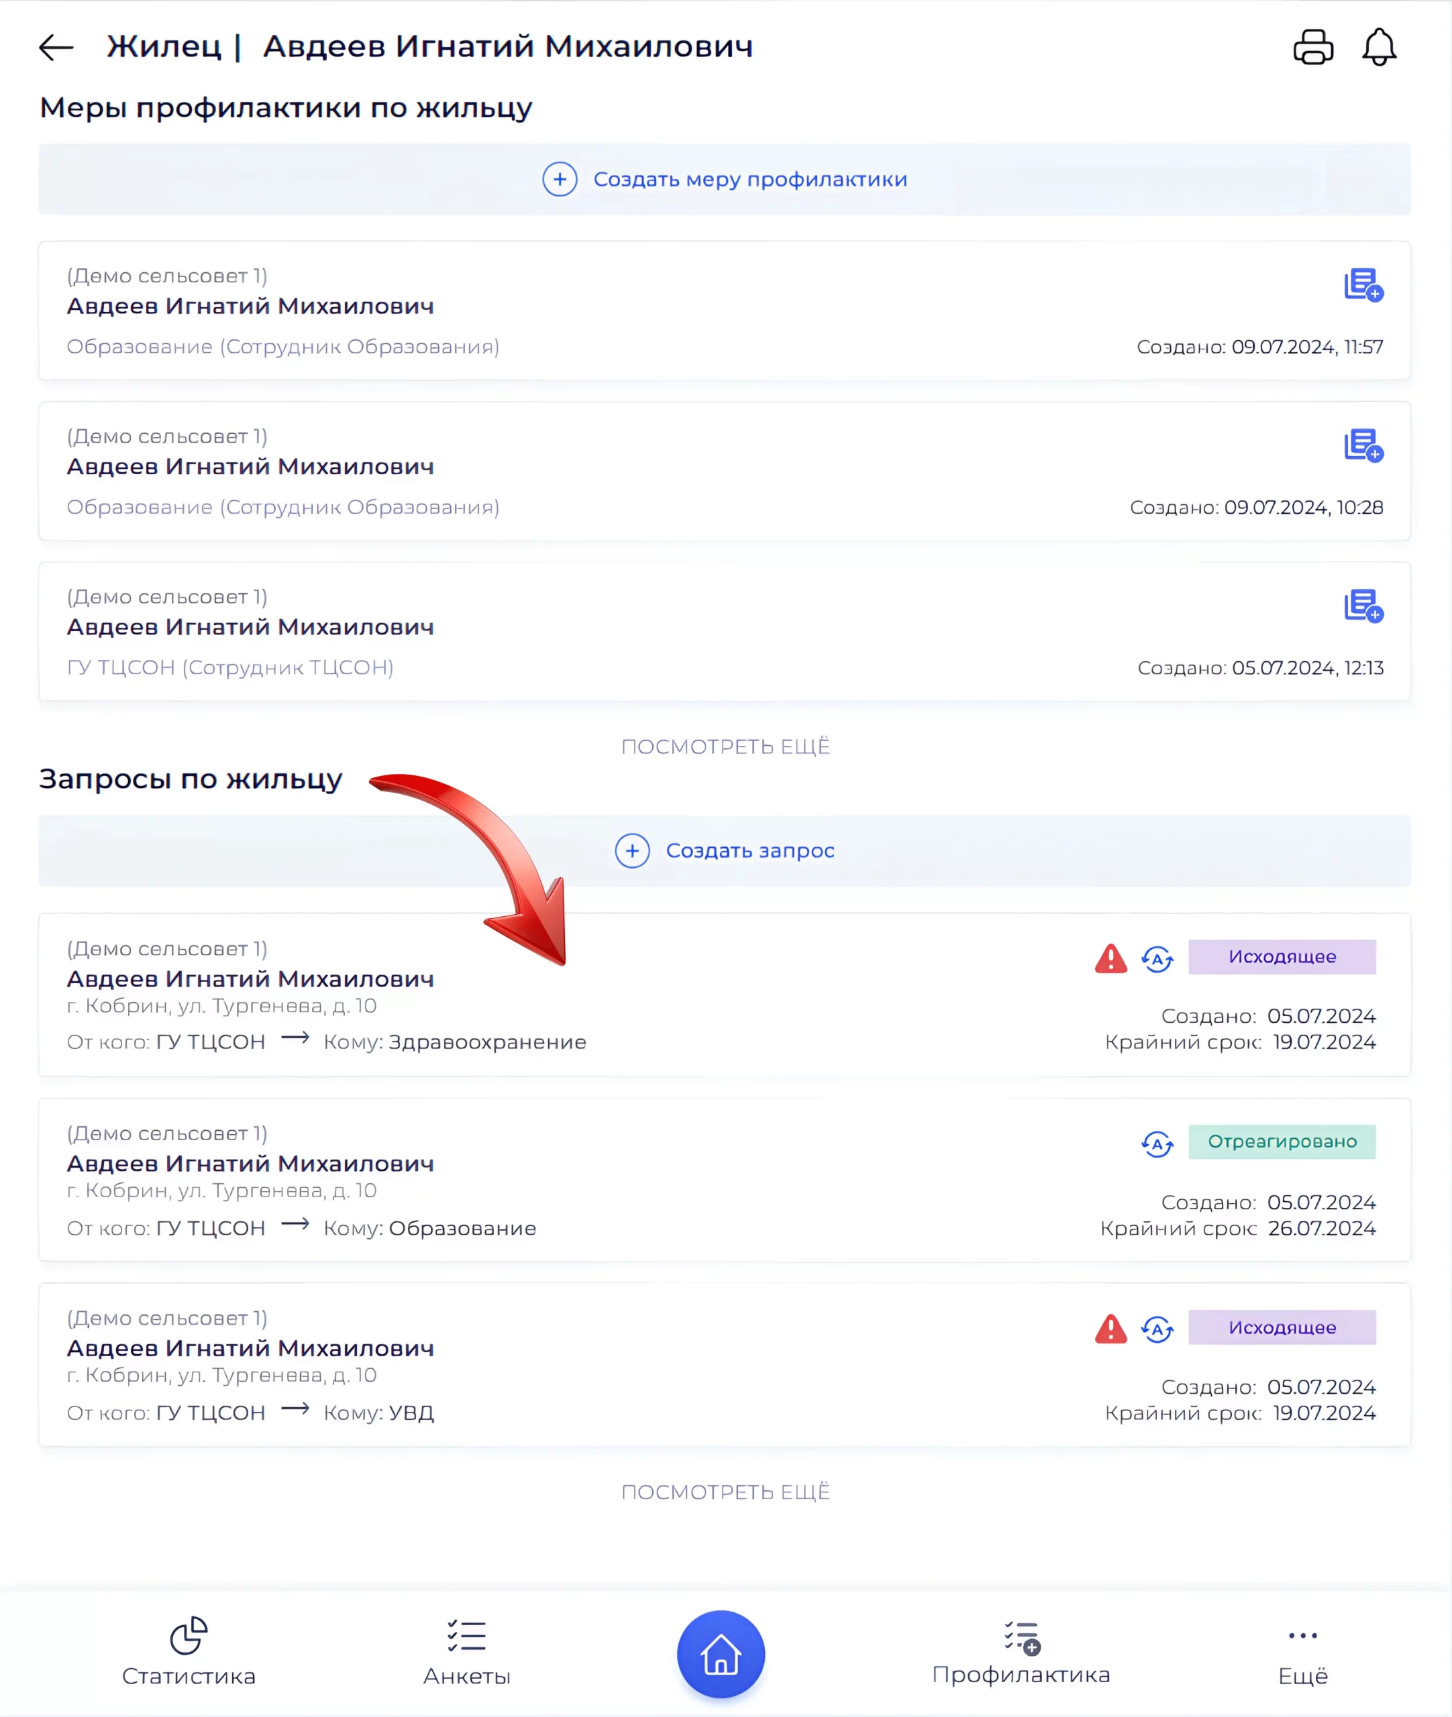Click ПОСМОТРЕТЬ ЕЩЁ under resident requests
Viewport: 1452px width, 1717px height.
pyautogui.click(x=725, y=1492)
